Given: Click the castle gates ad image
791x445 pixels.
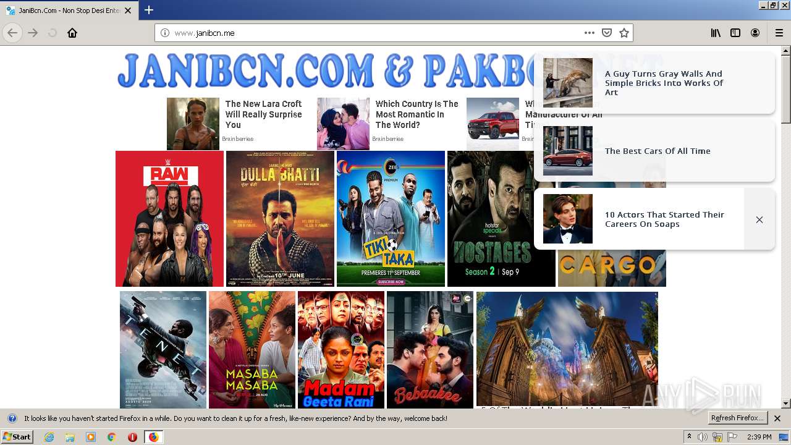Looking at the screenshot, I should [567, 349].
